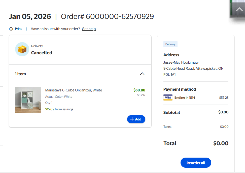The image size is (245, 173).
Task: Click the Cancelled delivery status text
Action: 42,53
